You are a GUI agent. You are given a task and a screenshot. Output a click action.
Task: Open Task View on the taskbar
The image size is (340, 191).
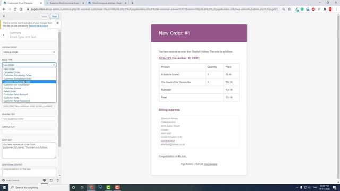click(82, 187)
